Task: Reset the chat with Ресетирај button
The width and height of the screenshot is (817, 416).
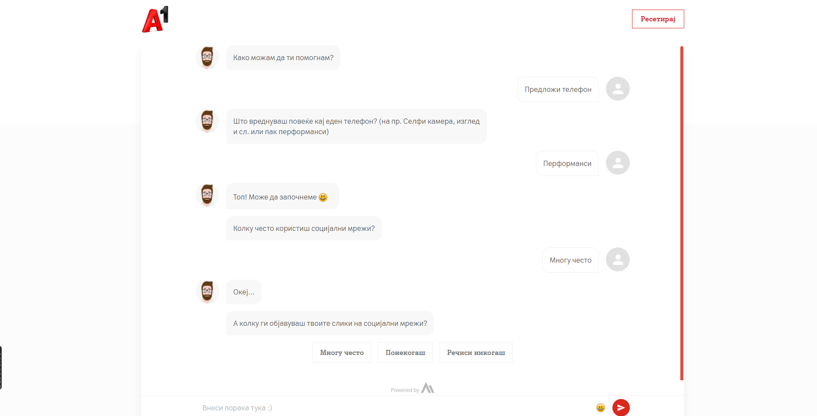Action: point(658,19)
